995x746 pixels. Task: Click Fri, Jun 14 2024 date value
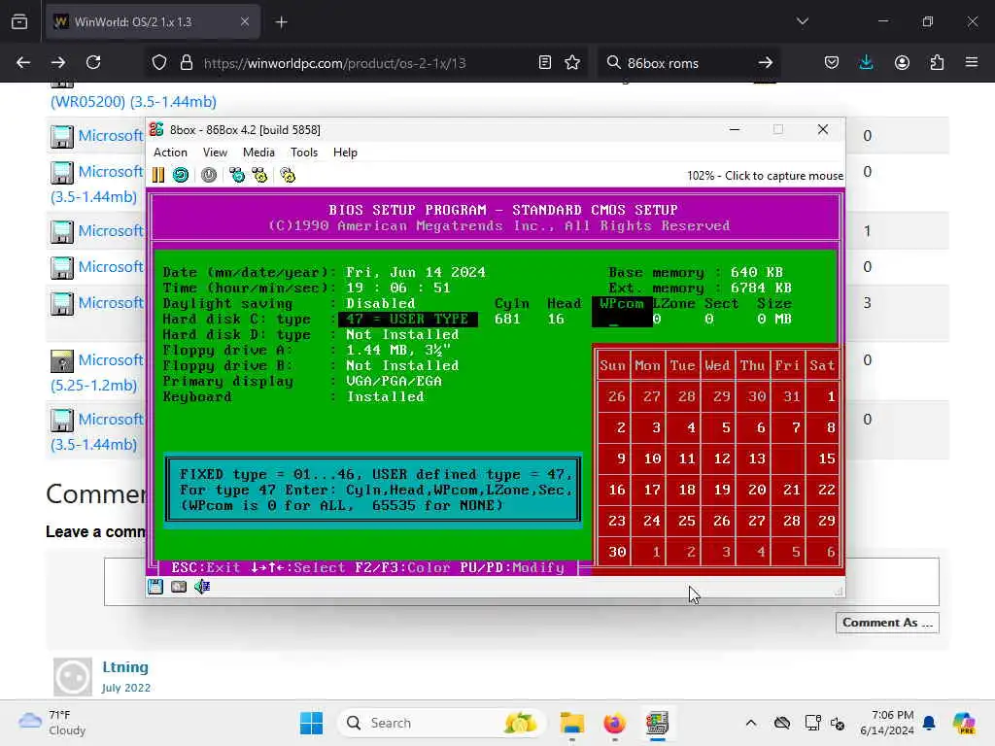coord(416,272)
